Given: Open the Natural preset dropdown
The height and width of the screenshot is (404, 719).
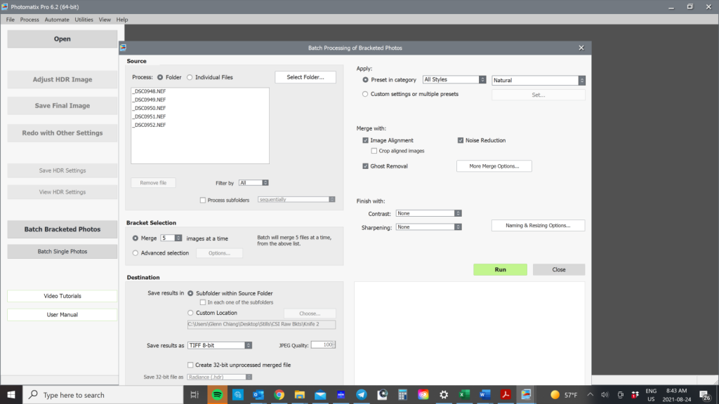Looking at the screenshot, I should click(539, 80).
